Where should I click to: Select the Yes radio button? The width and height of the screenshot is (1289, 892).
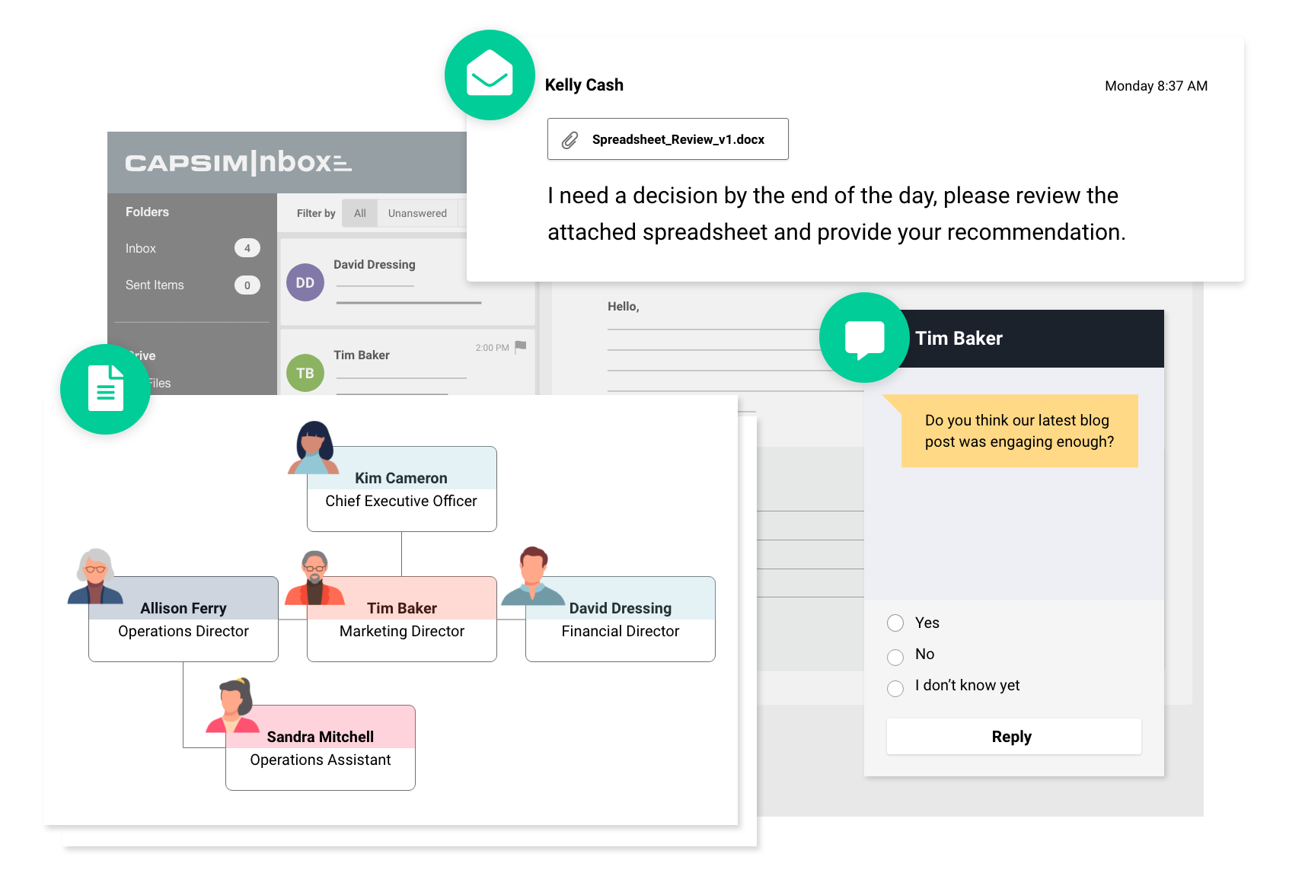[895, 623]
